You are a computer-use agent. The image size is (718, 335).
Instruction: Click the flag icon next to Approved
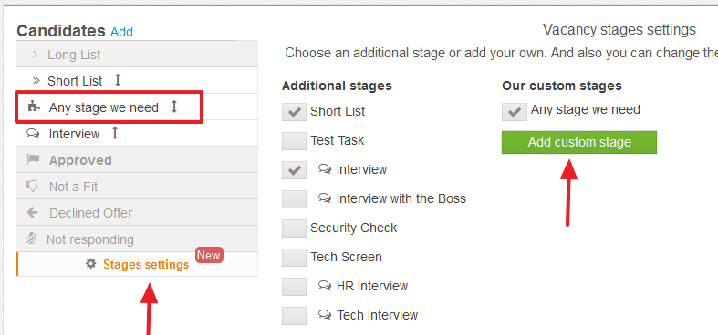[x=33, y=159]
